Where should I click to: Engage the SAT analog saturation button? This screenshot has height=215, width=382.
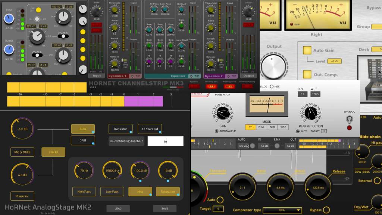[x=212, y=86]
